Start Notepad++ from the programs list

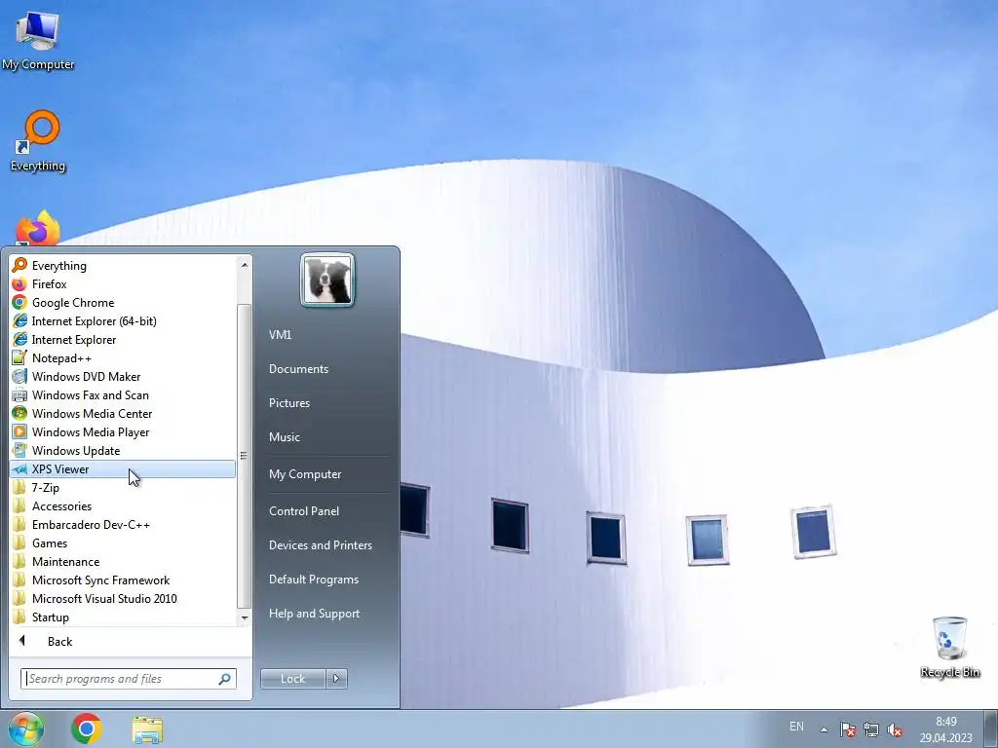[x=122, y=357]
